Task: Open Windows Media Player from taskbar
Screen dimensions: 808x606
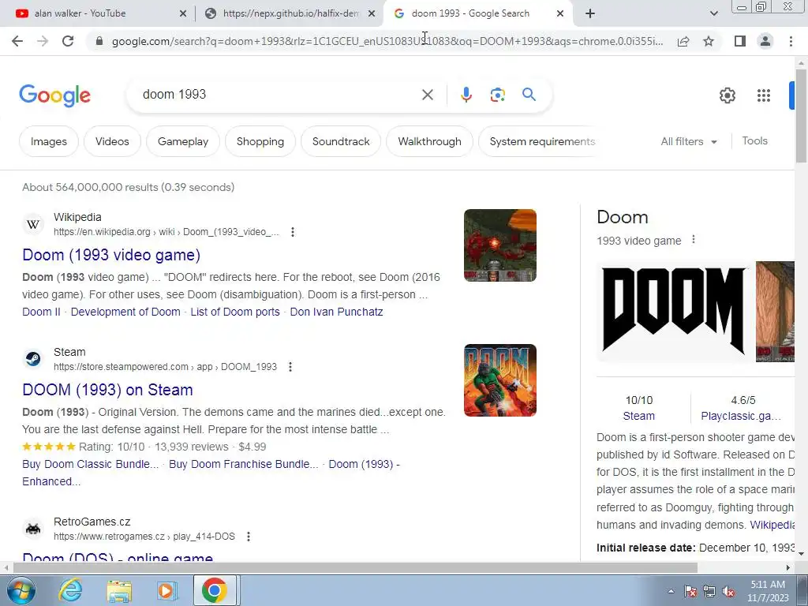Action: click(x=166, y=591)
